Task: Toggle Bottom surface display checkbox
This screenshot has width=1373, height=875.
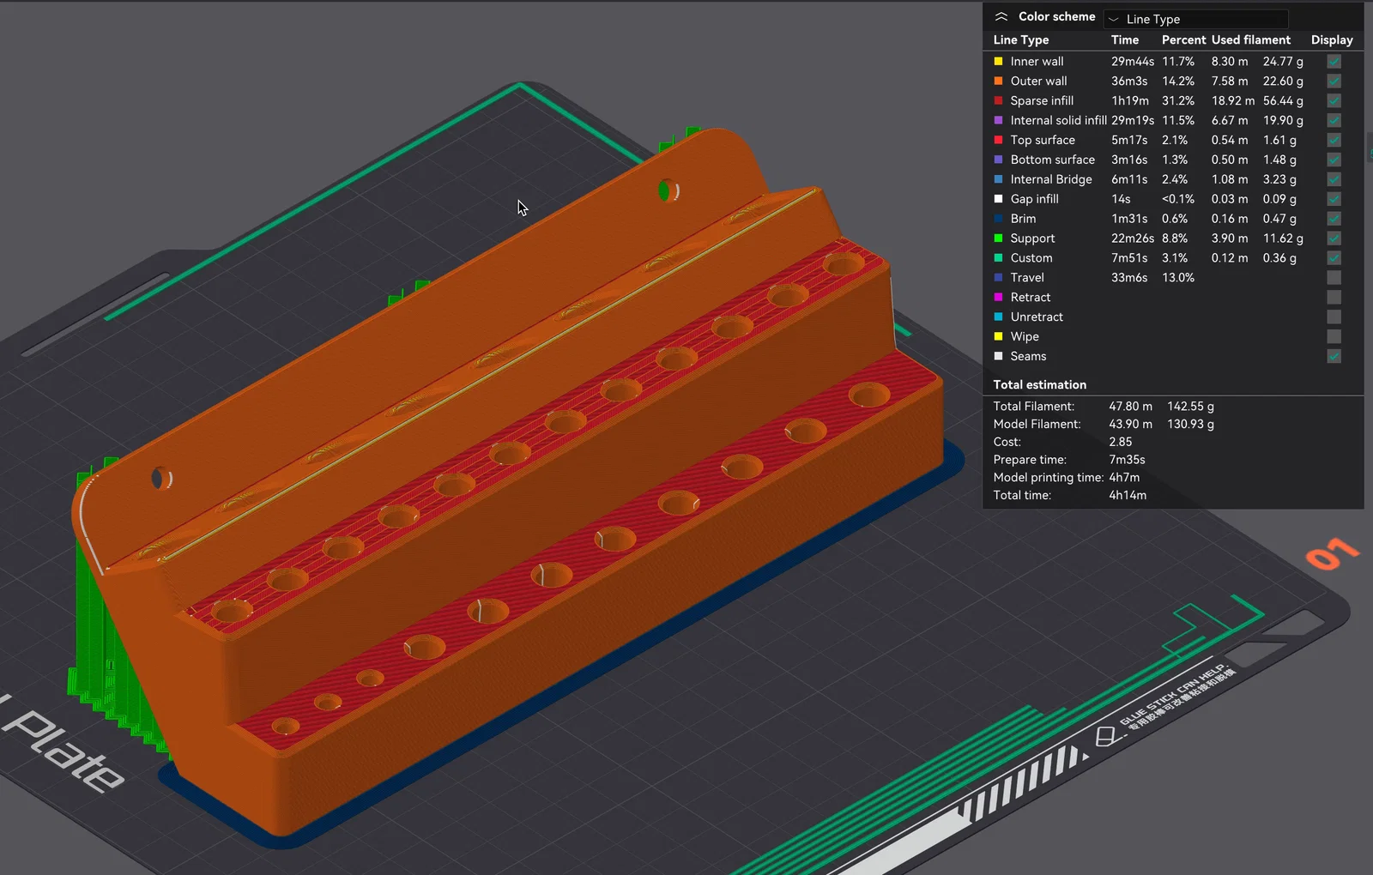Action: [1334, 160]
